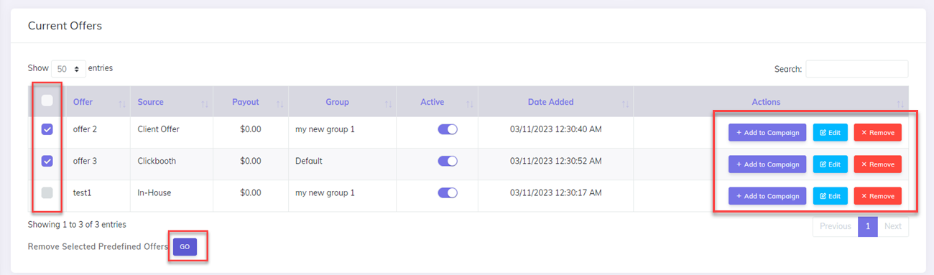Uncheck the offer 2 row checkbox
The width and height of the screenshot is (934, 275).
(x=47, y=130)
